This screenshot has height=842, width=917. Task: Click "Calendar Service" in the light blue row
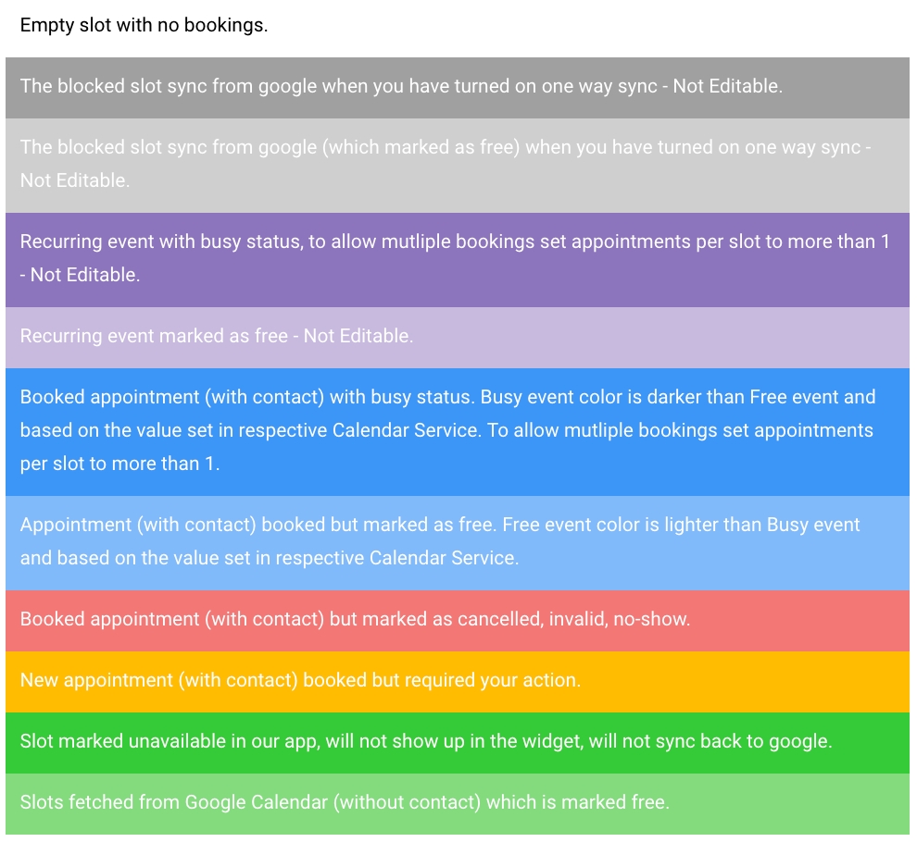click(444, 559)
